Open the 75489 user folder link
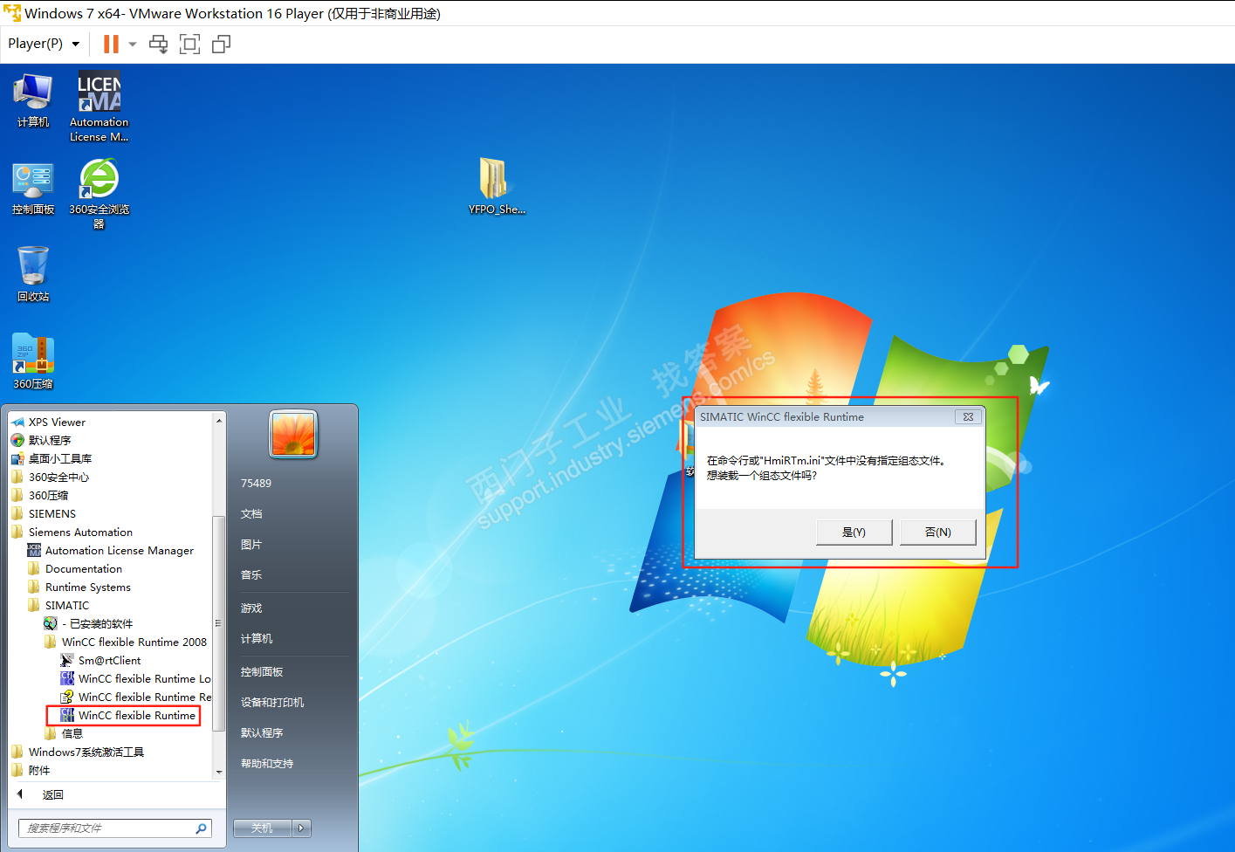This screenshot has width=1235, height=852. click(x=256, y=483)
